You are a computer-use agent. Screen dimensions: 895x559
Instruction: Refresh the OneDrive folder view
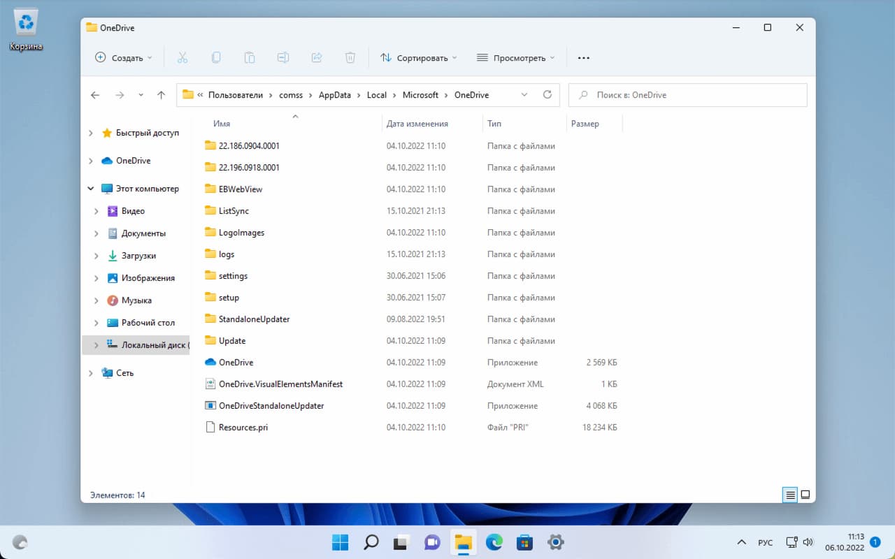(x=547, y=95)
